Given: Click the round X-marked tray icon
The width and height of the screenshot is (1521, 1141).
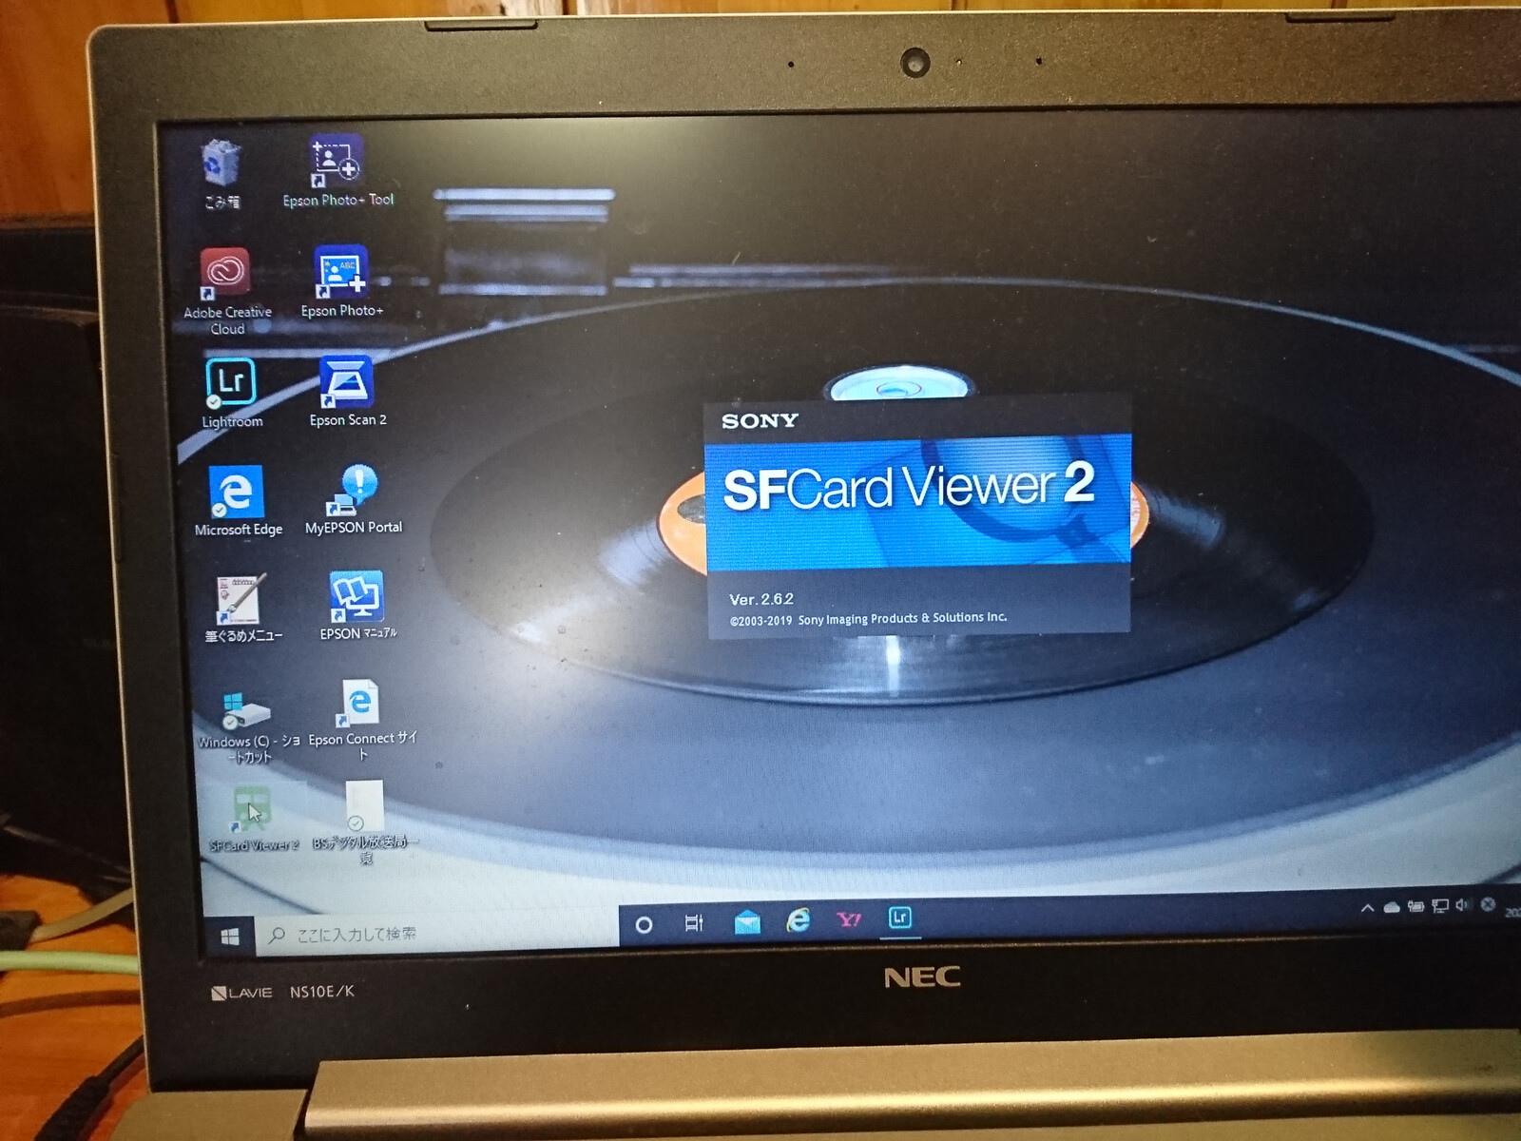Looking at the screenshot, I should (1488, 904).
